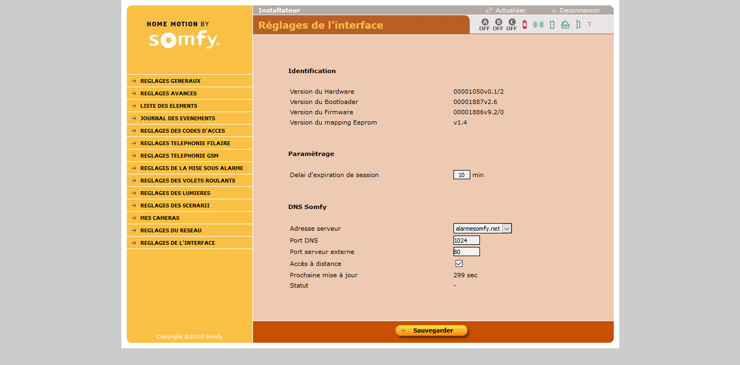740x365 pixels.
Task: Click the Installateur label in header
Action: [279, 10]
